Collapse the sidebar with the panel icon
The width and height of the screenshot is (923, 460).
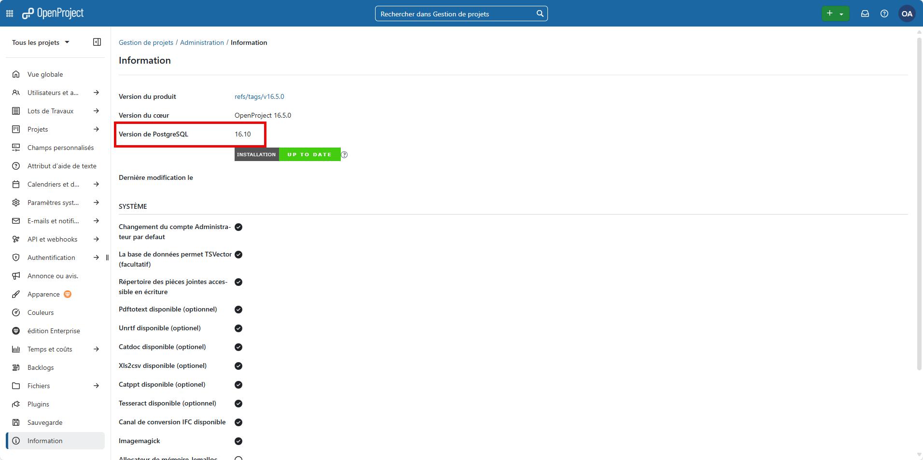tap(97, 42)
